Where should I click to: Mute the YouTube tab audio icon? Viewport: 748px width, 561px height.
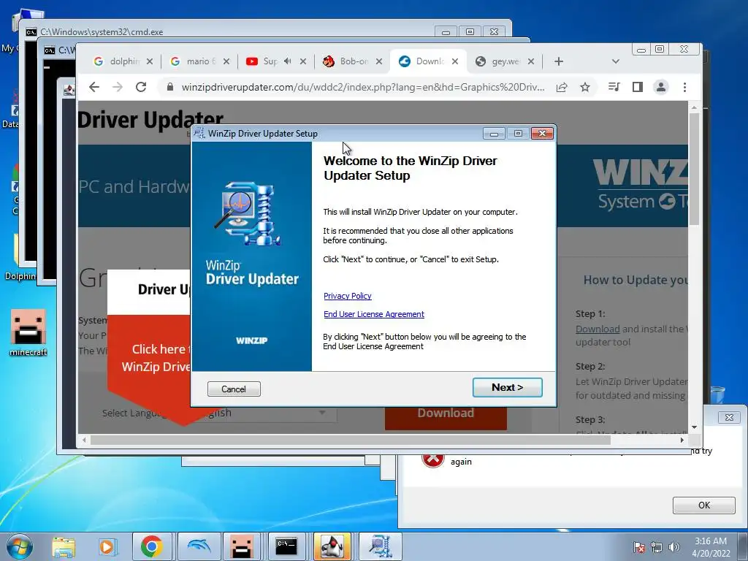tap(288, 61)
